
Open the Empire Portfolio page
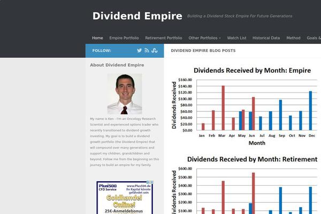[x=124, y=38]
